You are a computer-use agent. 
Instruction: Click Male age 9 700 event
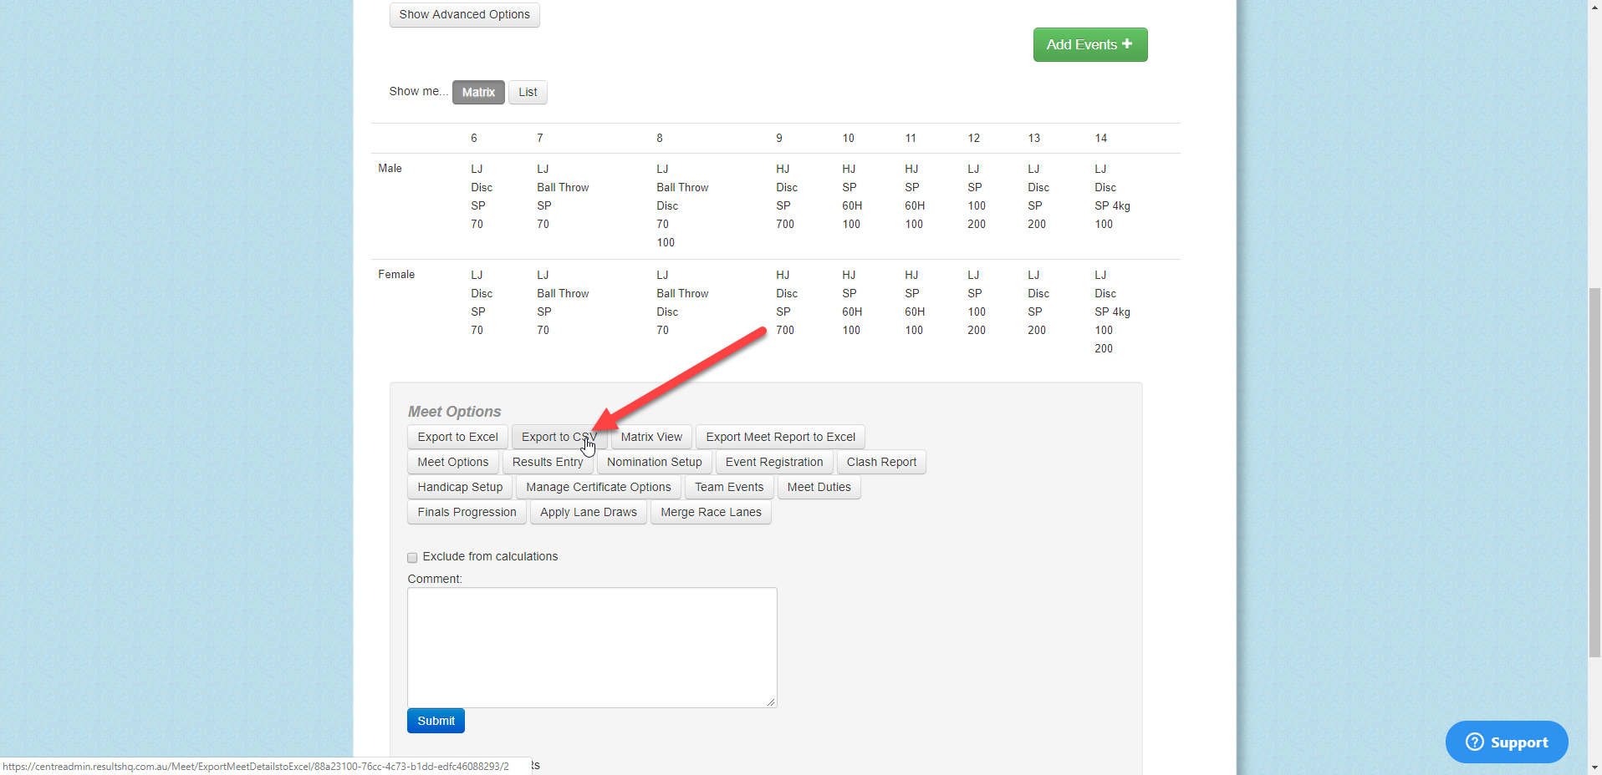click(785, 224)
